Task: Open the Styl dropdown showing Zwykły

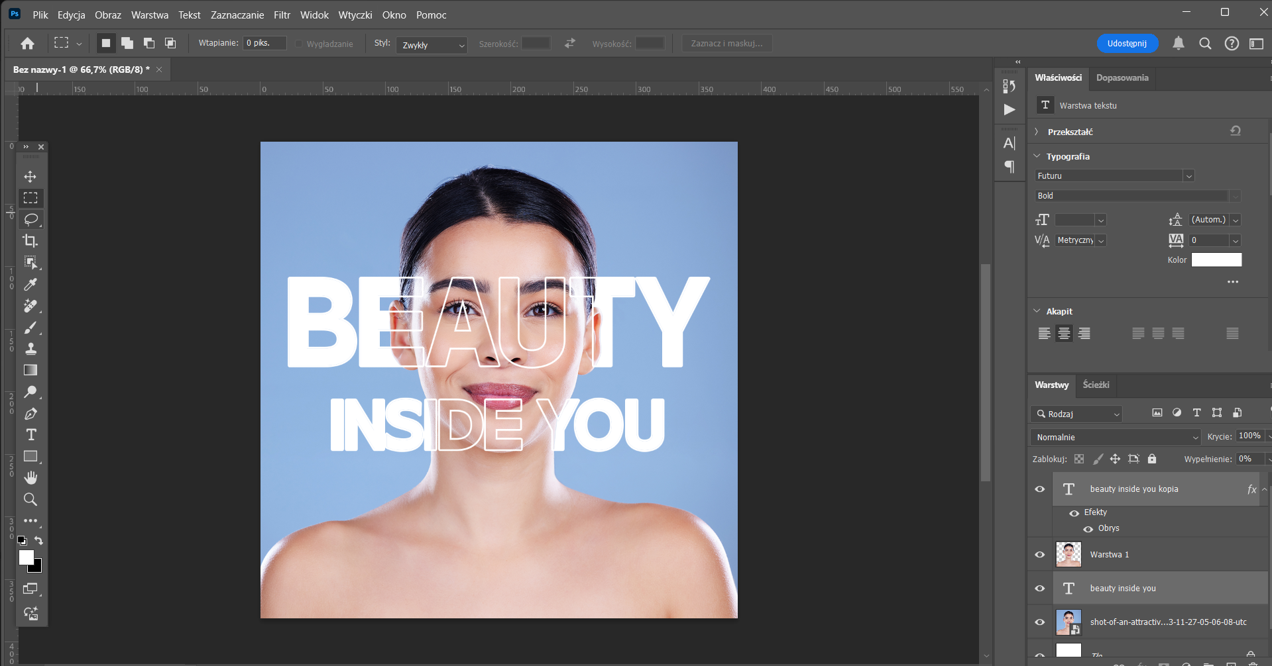Action: click(x=432, y=45)
